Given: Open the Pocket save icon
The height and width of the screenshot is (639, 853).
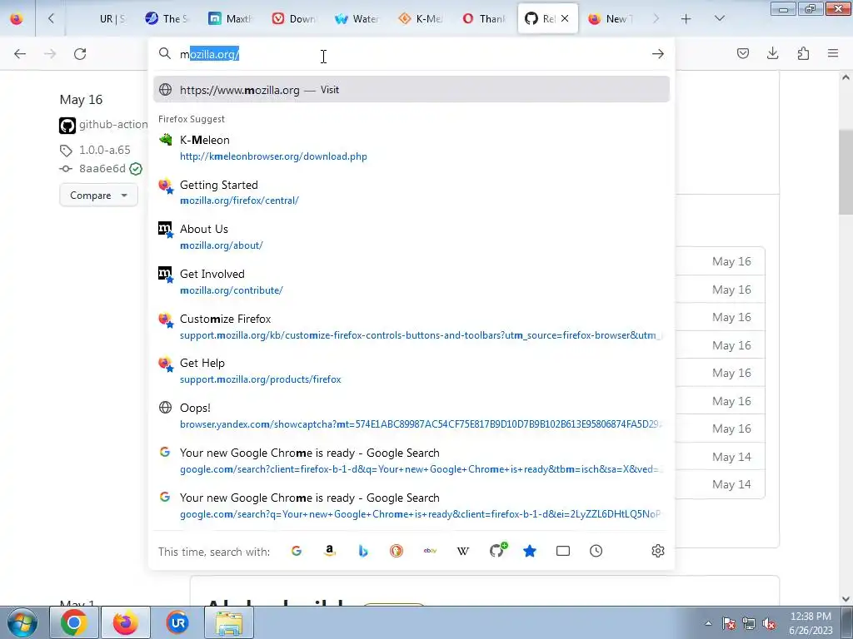Looking at the screenshot, I should pos(742,53).
